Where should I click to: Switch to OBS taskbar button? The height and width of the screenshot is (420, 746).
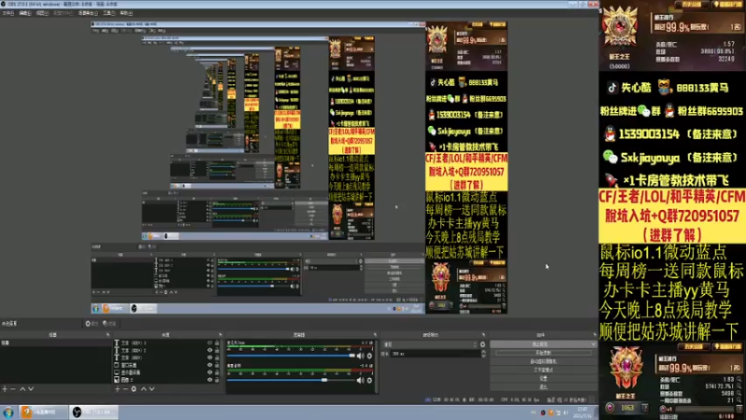pyautogui.click(x=94, y=413)
